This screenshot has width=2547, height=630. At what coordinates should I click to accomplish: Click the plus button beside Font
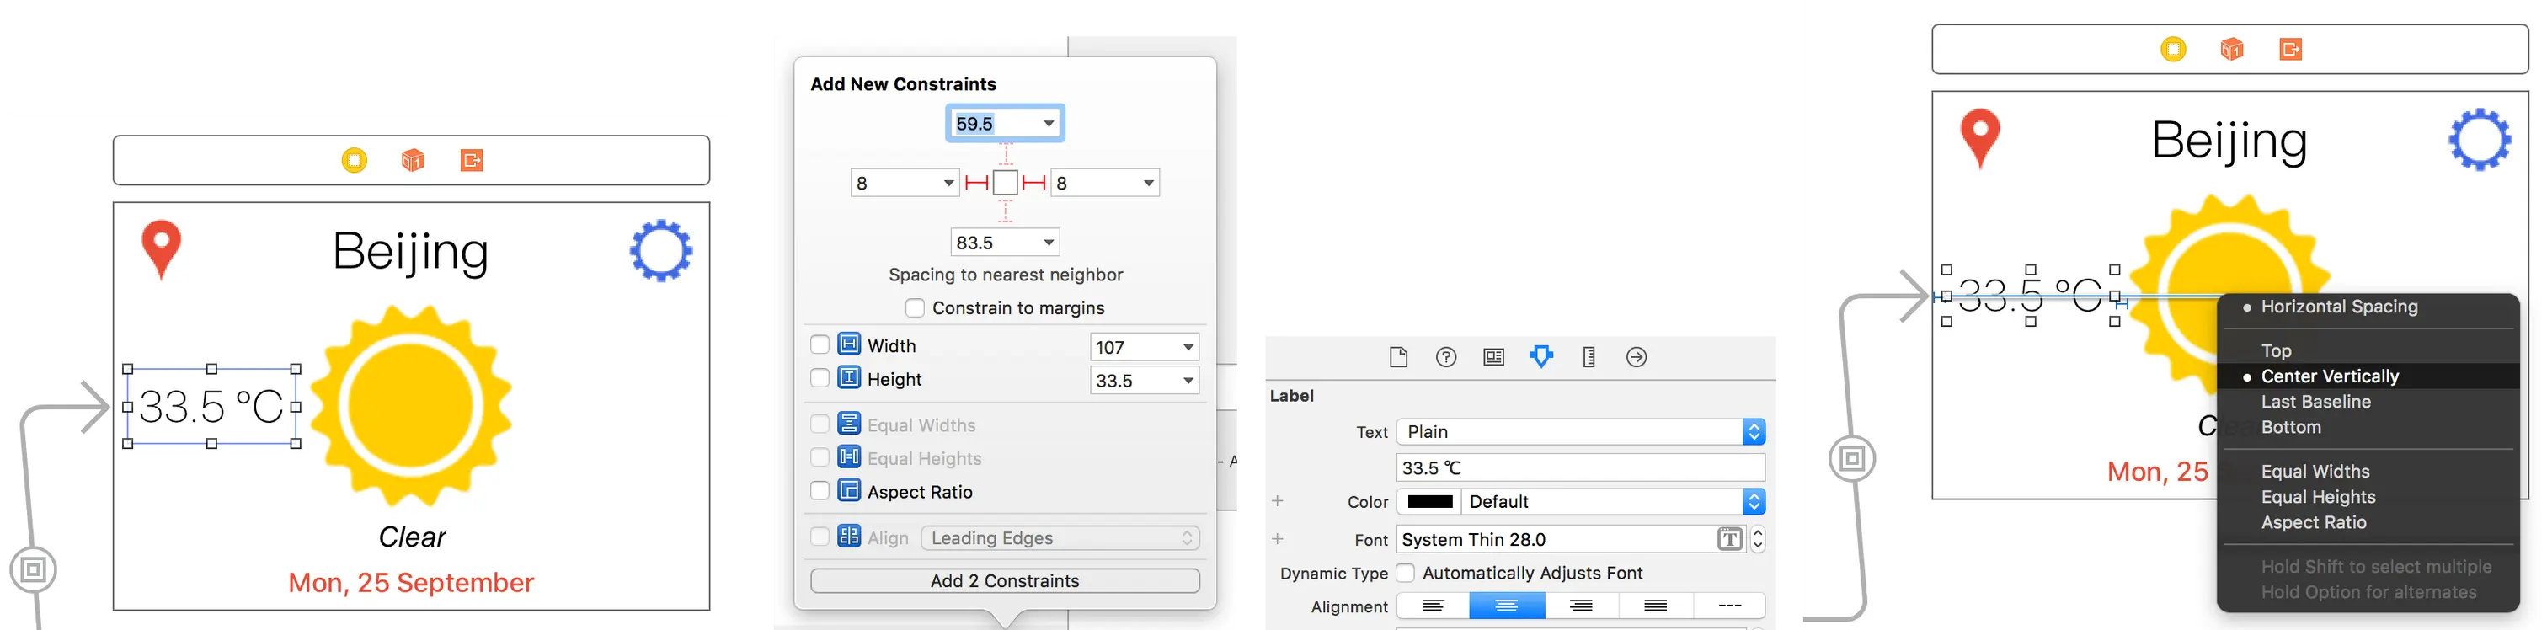tap(1278, 538)
